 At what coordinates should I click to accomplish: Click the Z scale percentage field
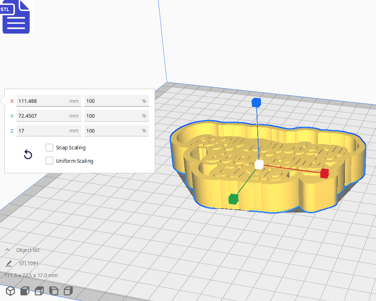coord(113,131)
